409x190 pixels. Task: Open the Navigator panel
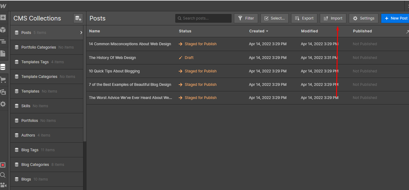tap(3, 42)
